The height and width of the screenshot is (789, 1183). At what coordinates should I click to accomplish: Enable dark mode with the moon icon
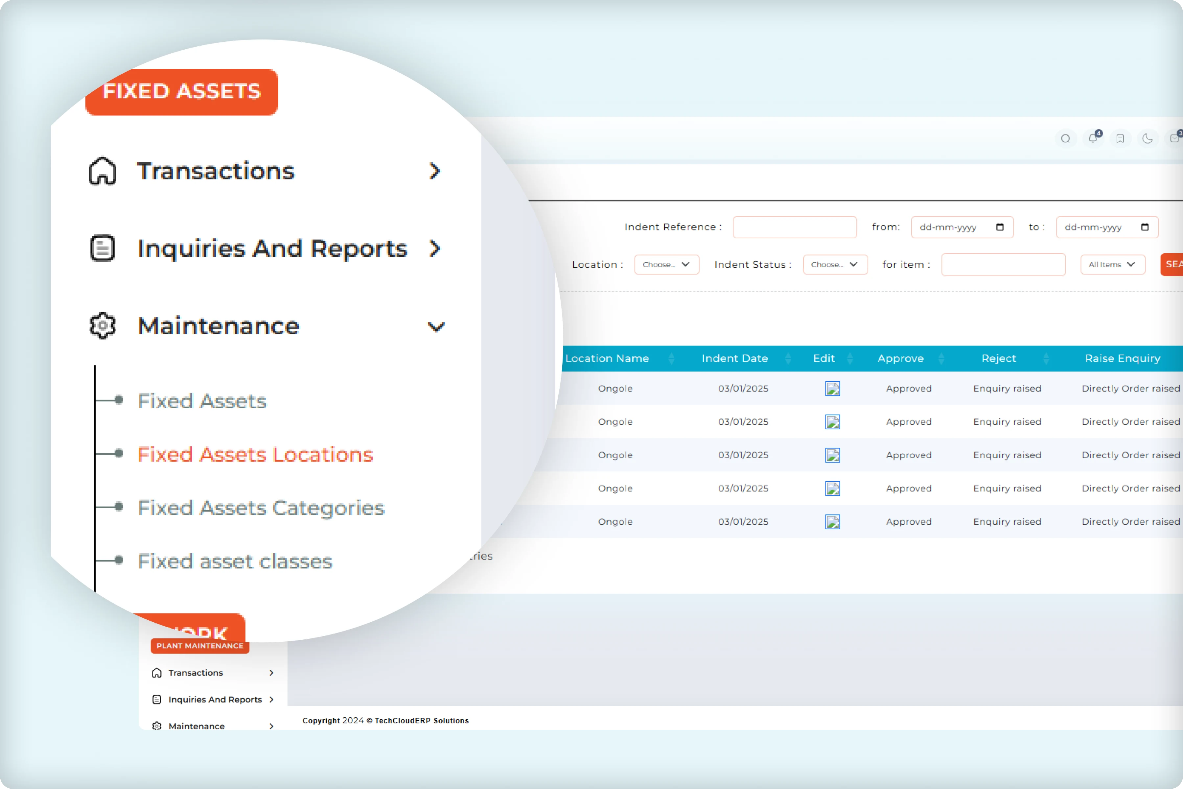tap(1147, 138)
